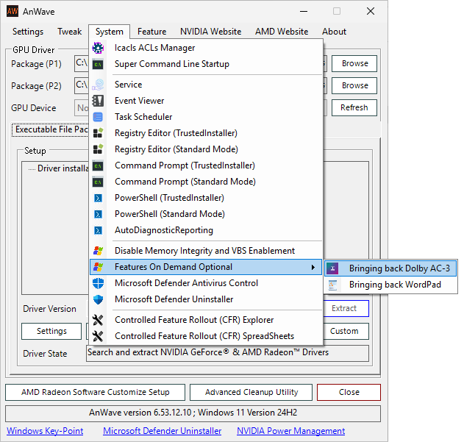Open the NVIDIA Website menu

click(211, 32)
